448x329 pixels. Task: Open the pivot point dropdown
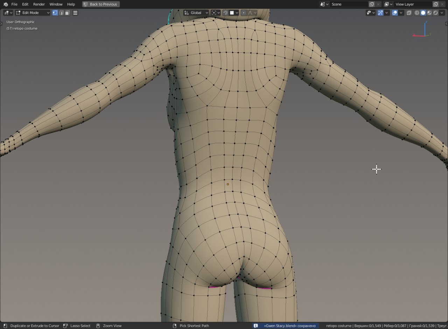pos(216,13)
